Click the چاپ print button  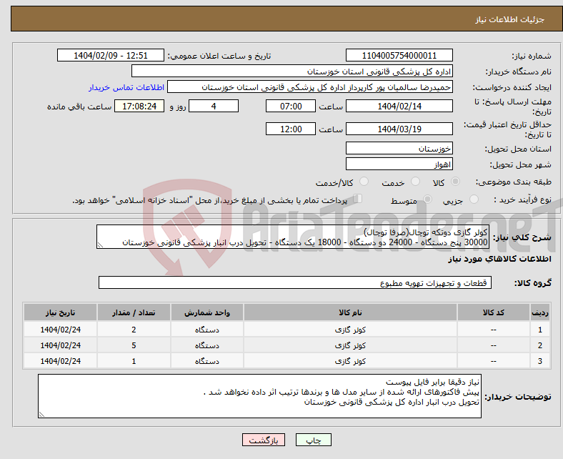(x=314, y=440)
